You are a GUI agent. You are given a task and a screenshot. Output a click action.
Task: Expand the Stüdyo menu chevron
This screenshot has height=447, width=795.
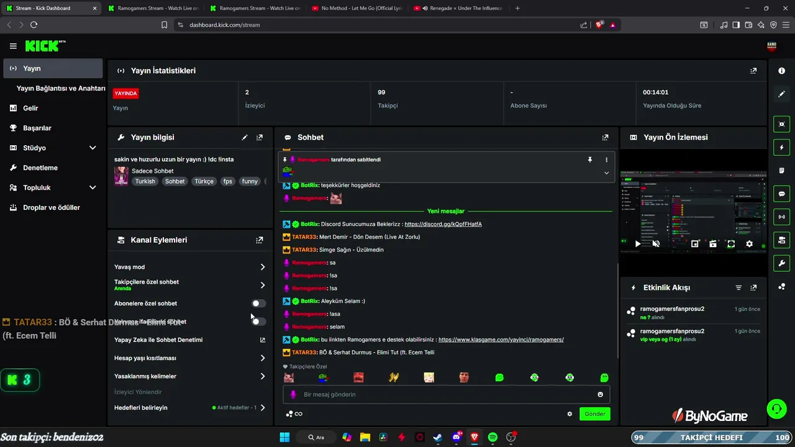click(93, 148)
